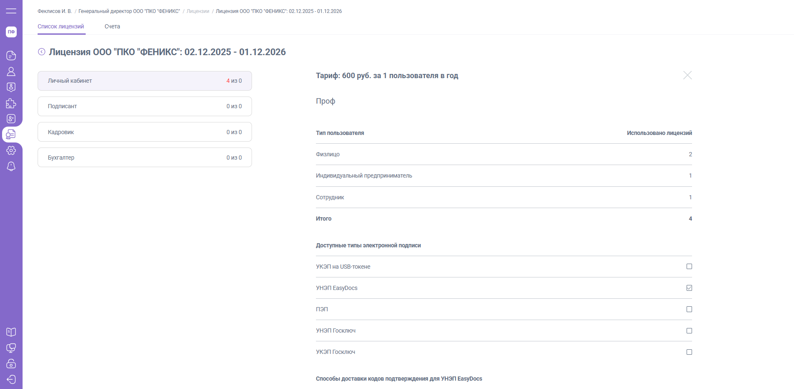Enable the УКЭП на USB-токене checkbox
Viewport: 794px width, 389px height.
coord(689,267)
